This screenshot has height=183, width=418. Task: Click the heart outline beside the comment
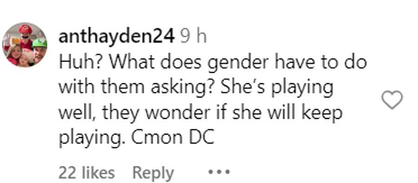coord(392,100)
